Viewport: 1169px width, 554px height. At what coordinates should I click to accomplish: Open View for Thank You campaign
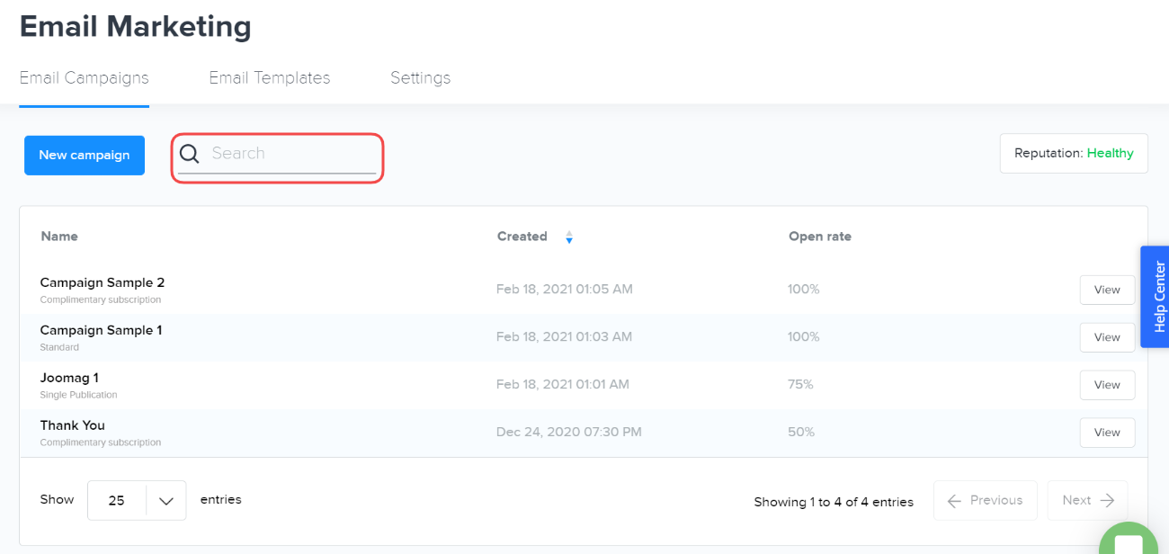point(1106,433)
